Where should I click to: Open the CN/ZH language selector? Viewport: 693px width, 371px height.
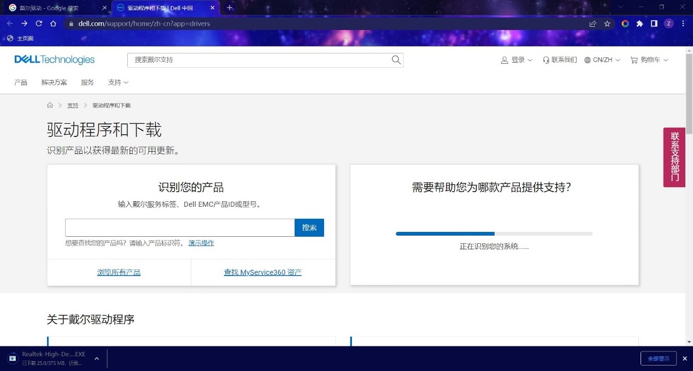coord(602,60)
